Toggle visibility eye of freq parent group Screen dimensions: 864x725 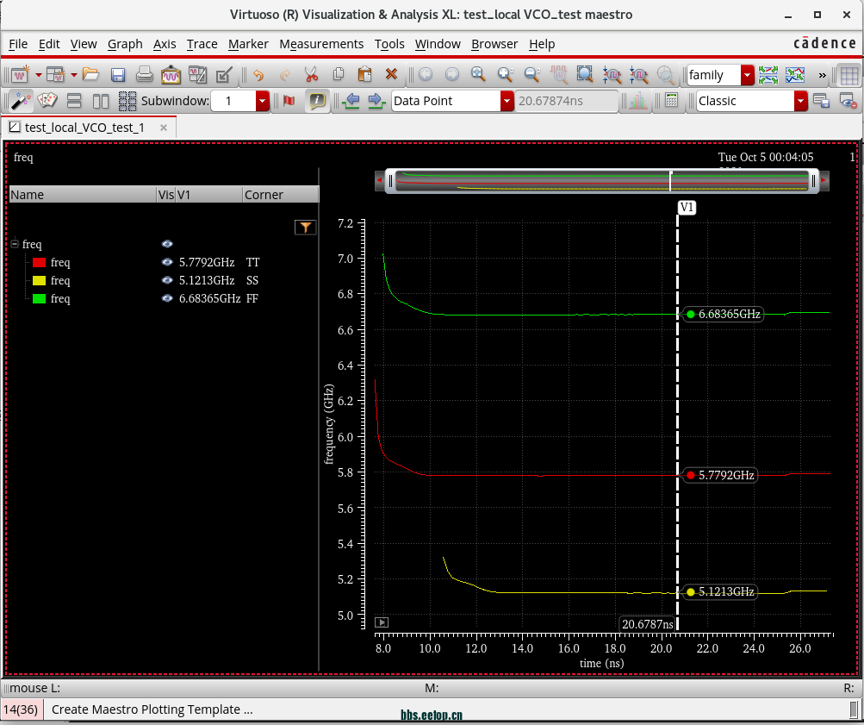167,244
